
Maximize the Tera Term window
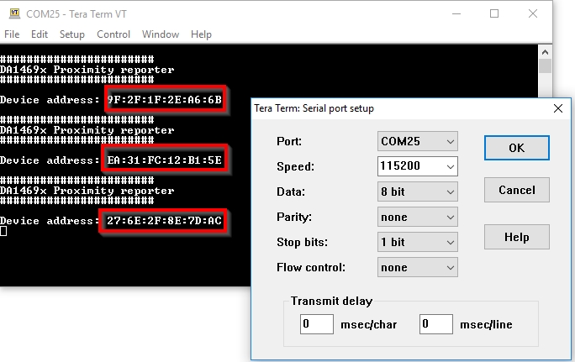pos(494,14)
